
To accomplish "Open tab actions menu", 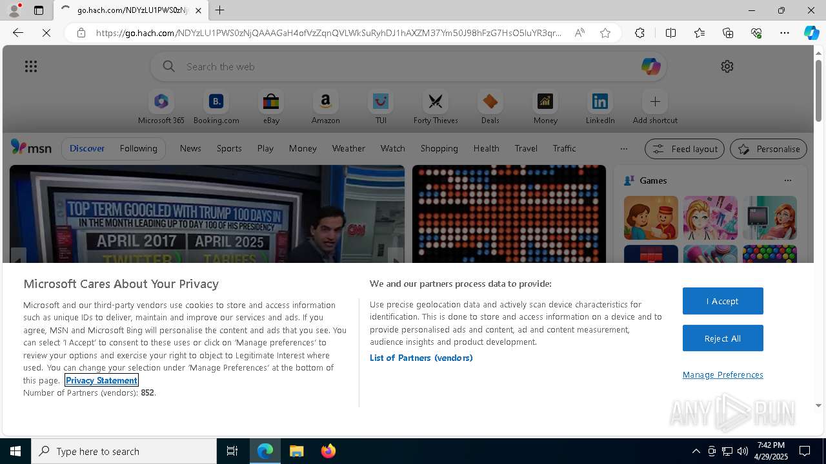I will (39, 10).
